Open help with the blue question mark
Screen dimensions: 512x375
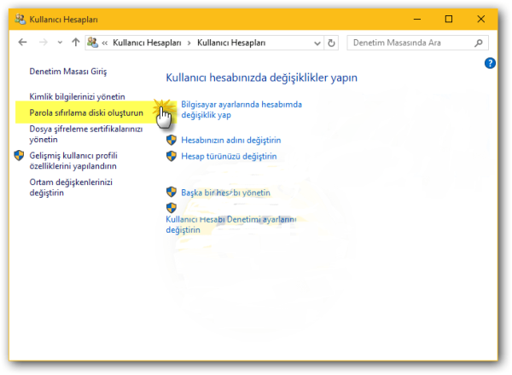coord(490,63)
